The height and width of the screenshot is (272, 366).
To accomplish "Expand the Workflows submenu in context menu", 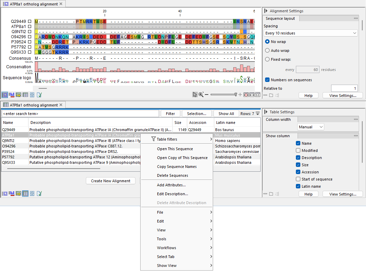I will [x=177, y=247].
